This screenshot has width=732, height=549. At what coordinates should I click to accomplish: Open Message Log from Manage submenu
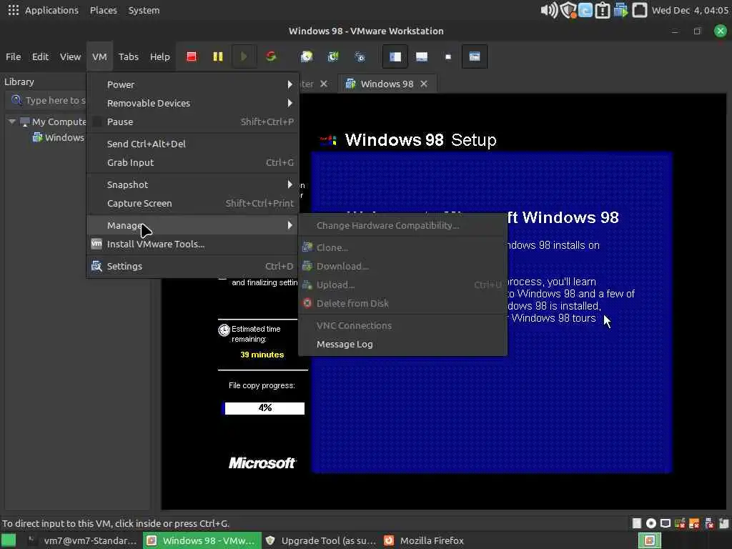402,344
